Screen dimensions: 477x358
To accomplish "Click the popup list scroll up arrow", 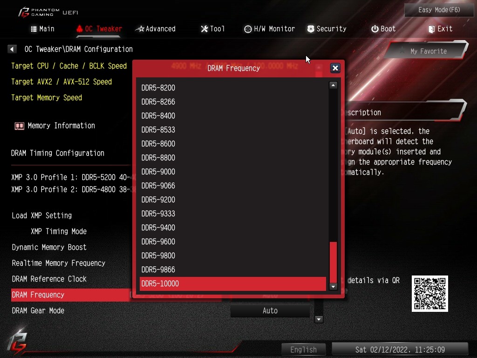I will 333,85.
